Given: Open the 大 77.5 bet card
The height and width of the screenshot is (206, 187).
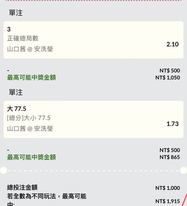Looking at the screenshot, I should click(93, 119).
